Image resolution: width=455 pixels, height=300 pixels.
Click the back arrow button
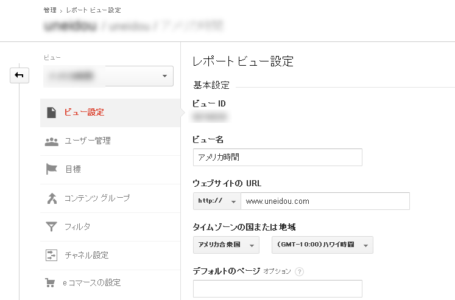coord(18,75)
